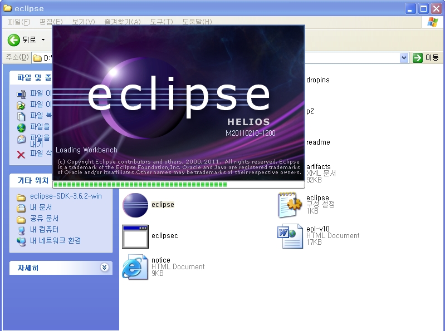Viewport: 445px width, 331px height.
Task: Click the publish file to web icon
Action: (x=21, y=128)
